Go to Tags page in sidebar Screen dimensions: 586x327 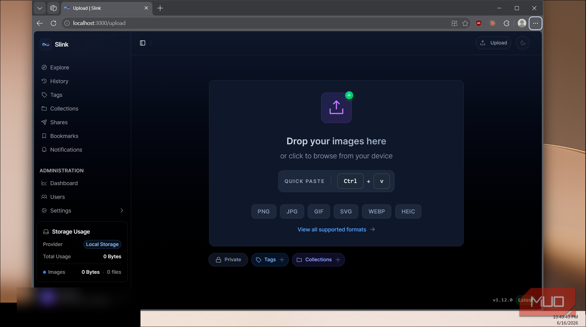pos(56,95)
